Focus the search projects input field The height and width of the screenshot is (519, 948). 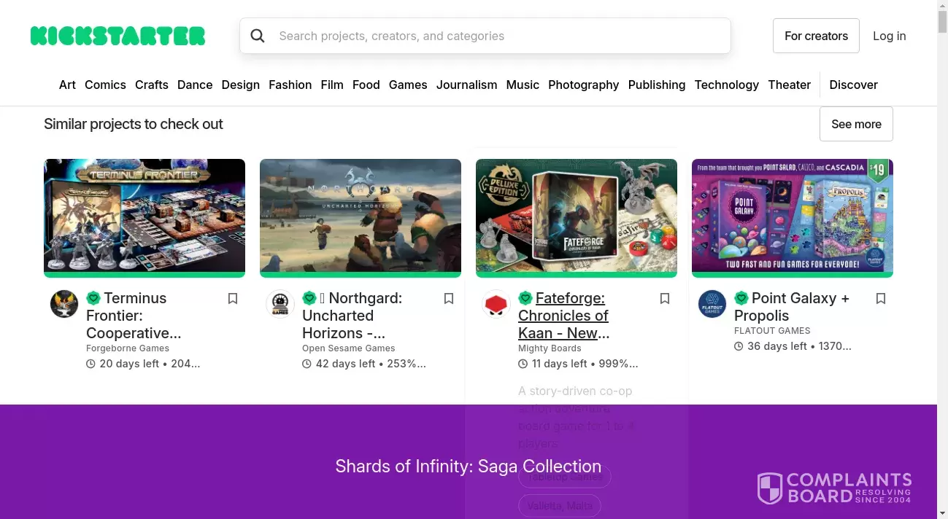coord(485,36)
